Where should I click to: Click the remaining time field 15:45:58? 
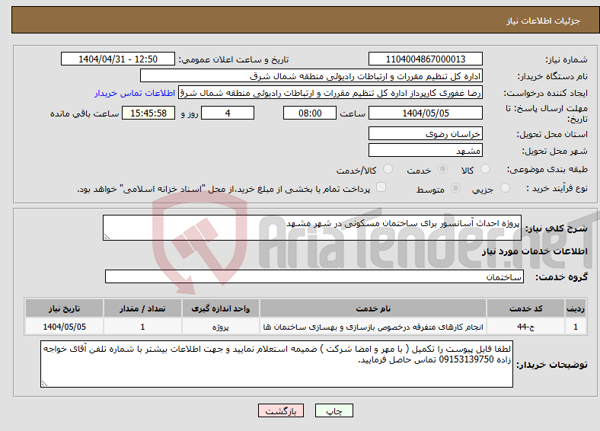(148, 113)
